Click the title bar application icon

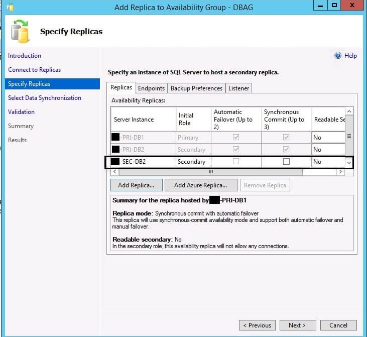pyautogui.click(x=10, y=7)
